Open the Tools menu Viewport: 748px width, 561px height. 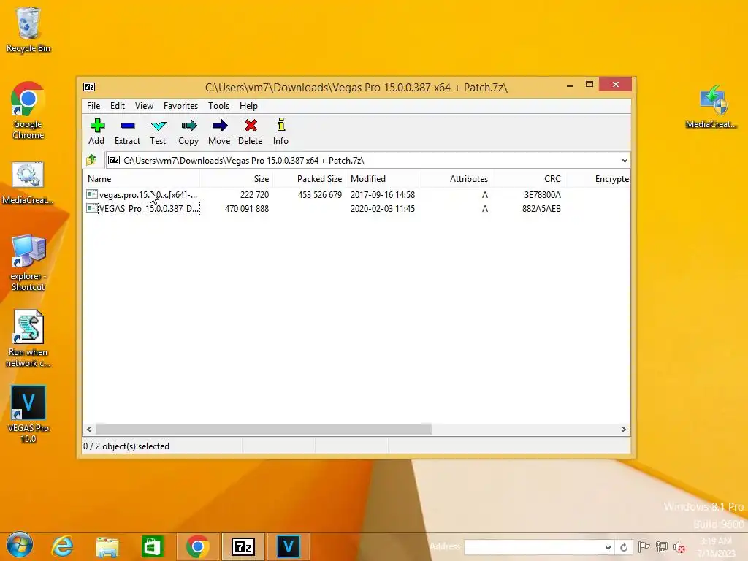218,106
